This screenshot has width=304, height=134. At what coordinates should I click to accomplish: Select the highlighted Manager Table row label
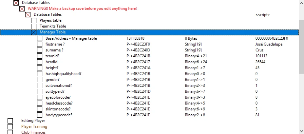tap(52, 32)
